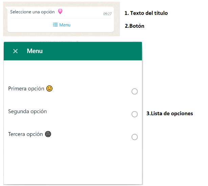
Task: Click the yellow smiley next to Primera opción
Action: click(x=49, y=88)
